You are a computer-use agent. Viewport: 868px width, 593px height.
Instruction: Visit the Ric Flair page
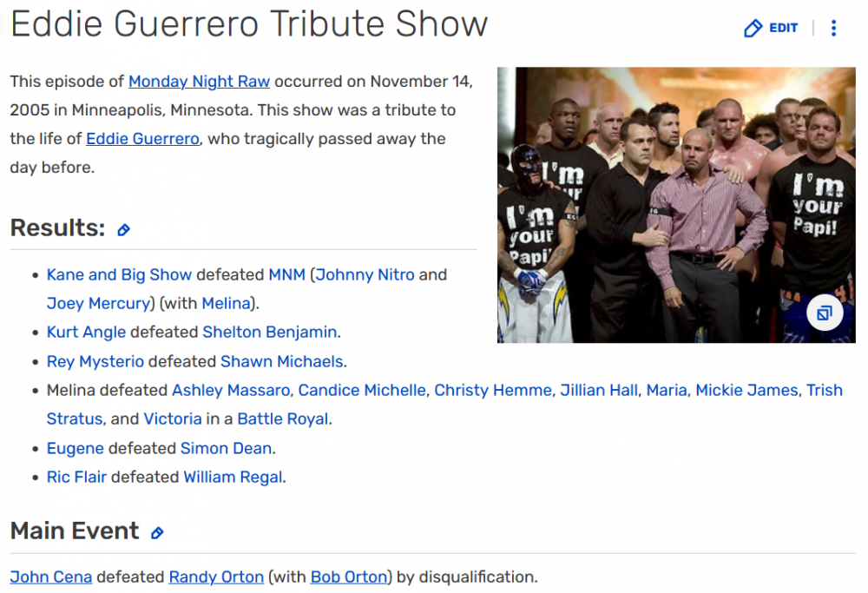[76, 478]
